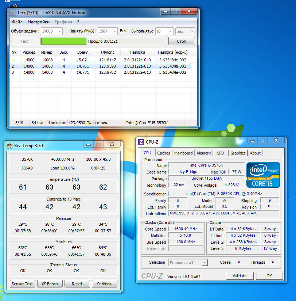Image resolution: width=296 pixels, height=301 pixels.
Task: Click the Core Speed 4600.40 MHz field
Action: pos(186,229)
